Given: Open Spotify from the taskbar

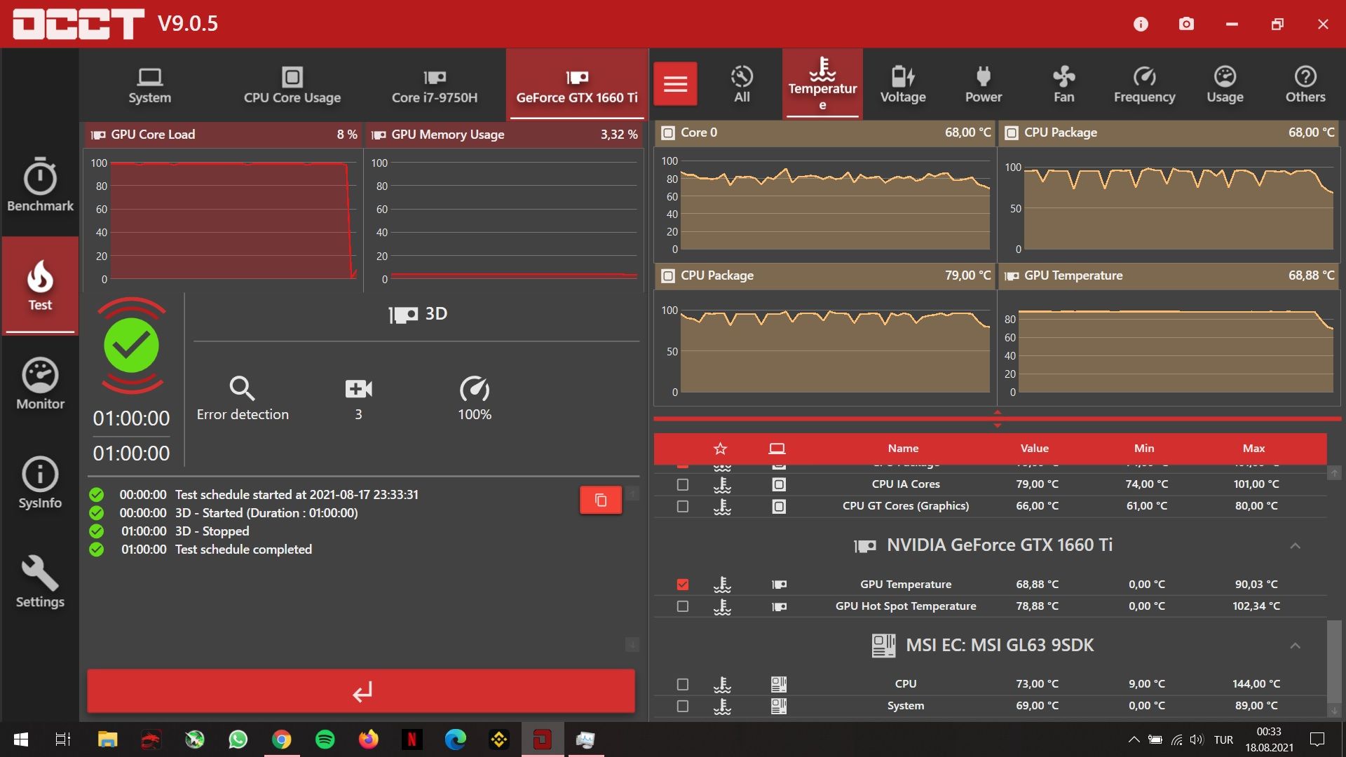Looking at the screenshot, I should (325, 739).
